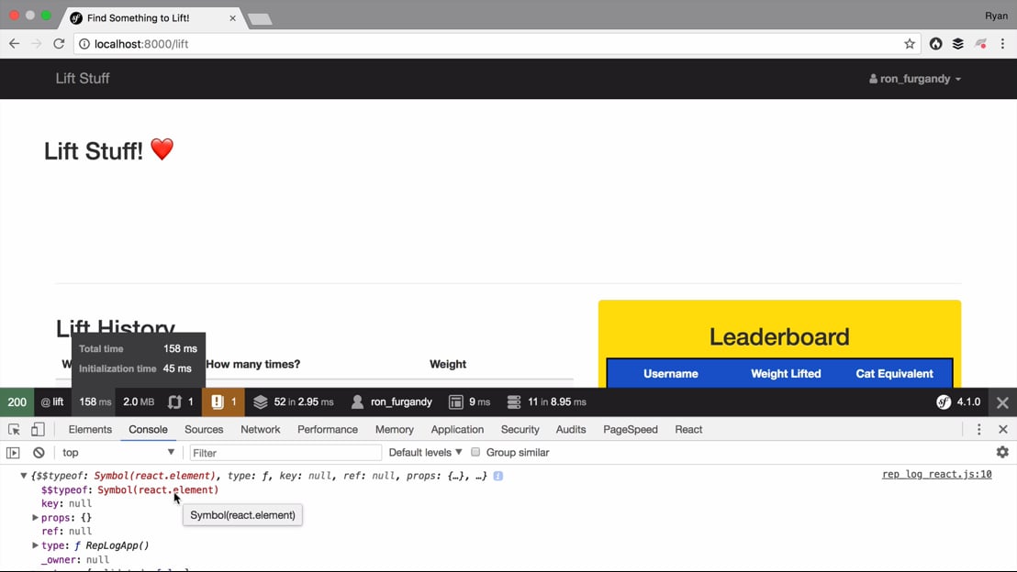Click the 200 status code in Symfony toolbar

pos(17,401)
